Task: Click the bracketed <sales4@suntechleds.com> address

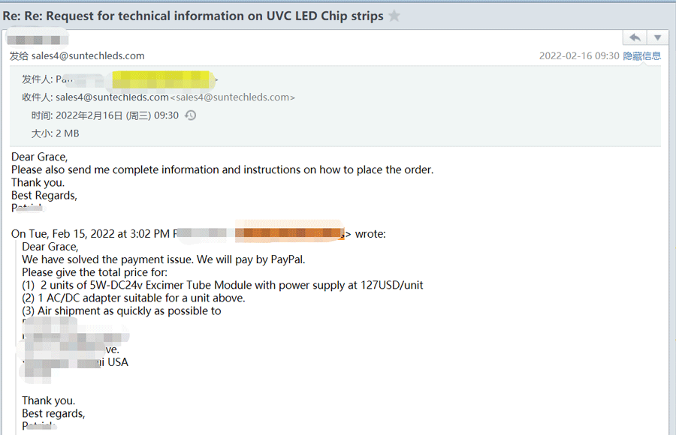Action: (x=233, y=97)
